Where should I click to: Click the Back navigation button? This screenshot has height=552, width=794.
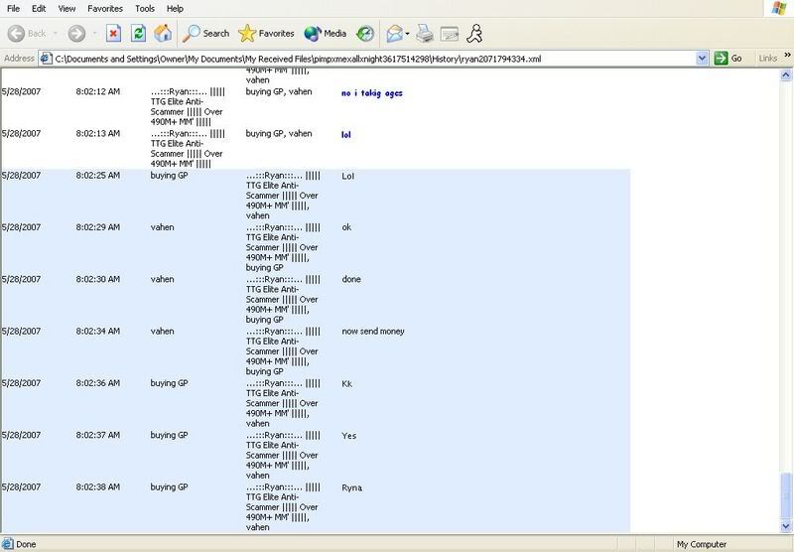click(x=30, y=33)
